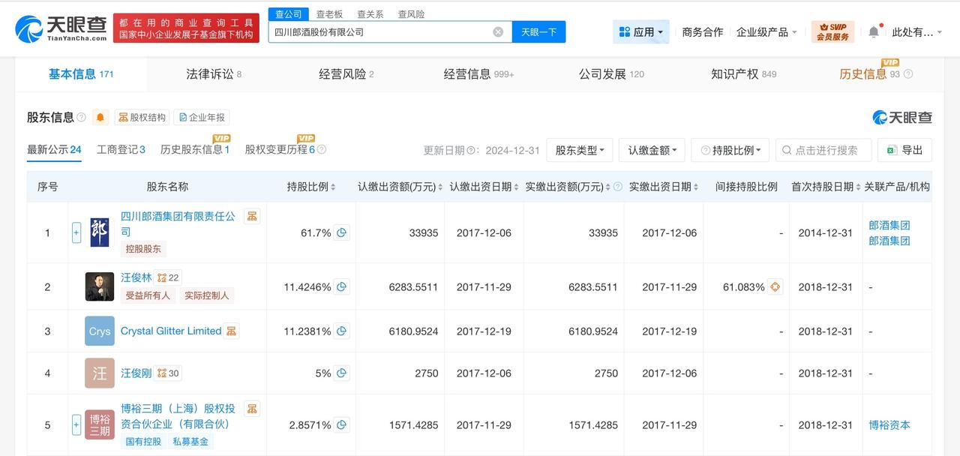Click the 天眼查 logo in header

tap(61, 29)
